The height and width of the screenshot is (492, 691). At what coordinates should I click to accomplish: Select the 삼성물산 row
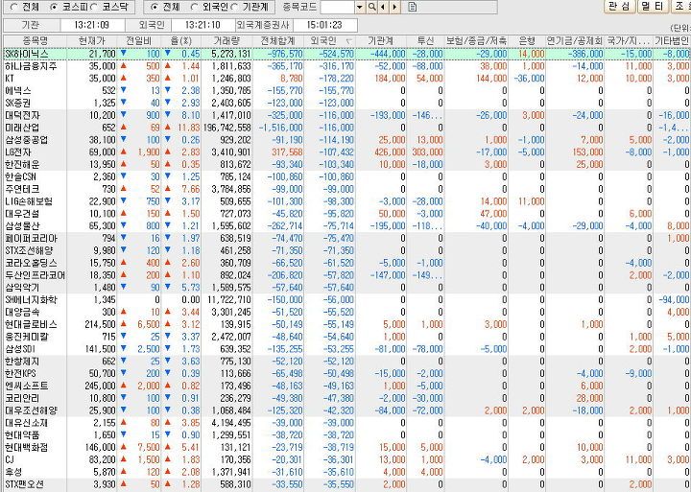point(346,226)
